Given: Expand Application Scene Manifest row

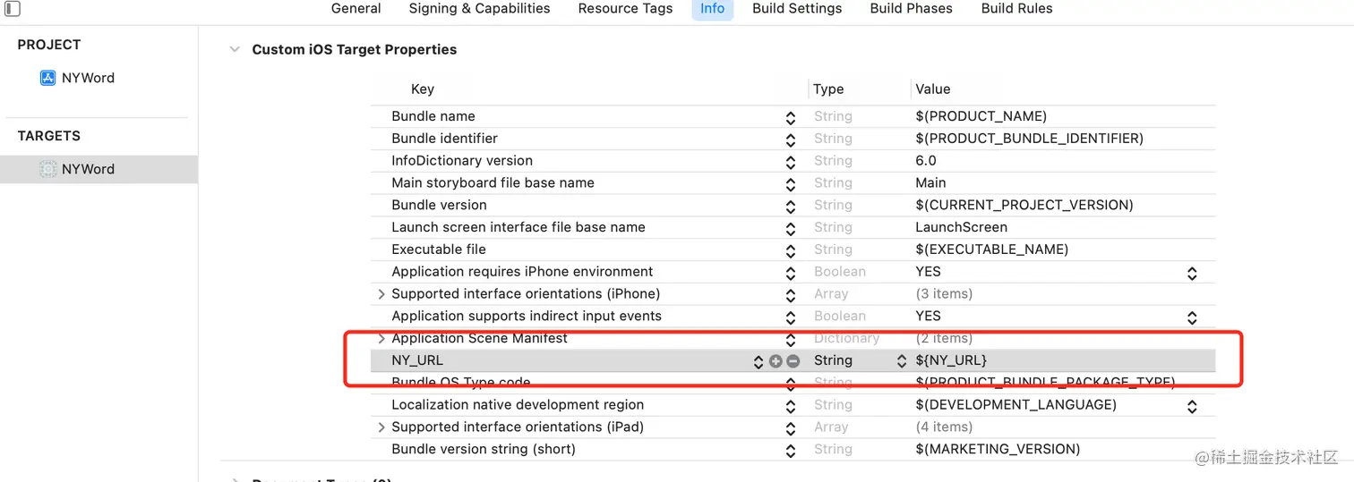Looking at the screenshot, I should coord(381,339).
